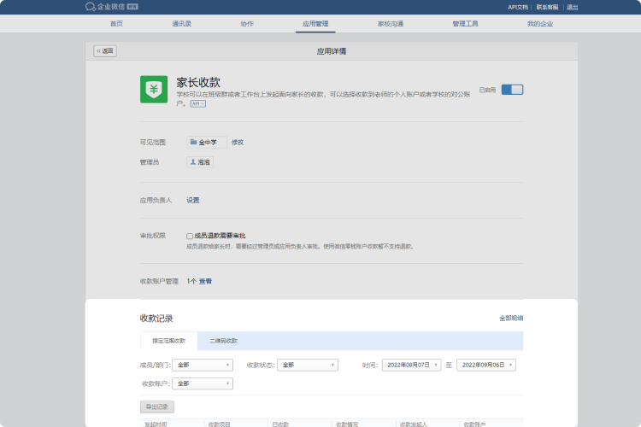The image size is (641, 427).
Task: Click the API badge under the app description
Action: 197,103
